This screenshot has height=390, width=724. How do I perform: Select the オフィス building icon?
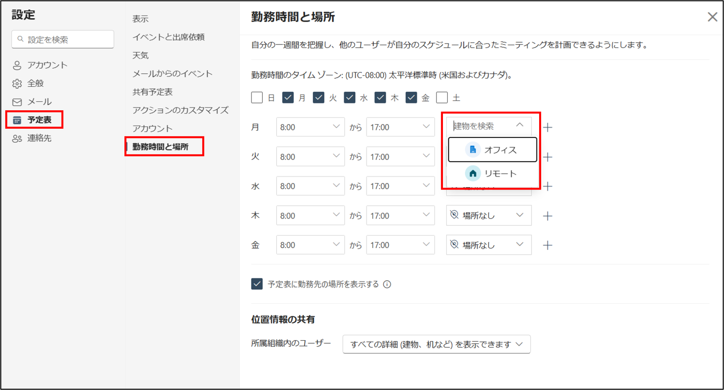(473, 149)
